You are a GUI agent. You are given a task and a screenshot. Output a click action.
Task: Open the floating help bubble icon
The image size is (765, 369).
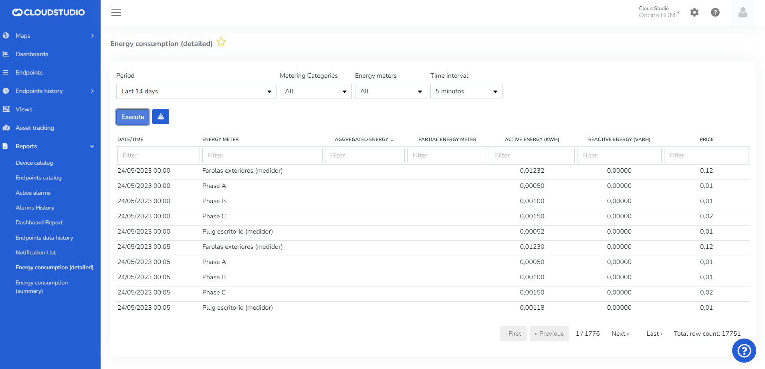point(744,351)
